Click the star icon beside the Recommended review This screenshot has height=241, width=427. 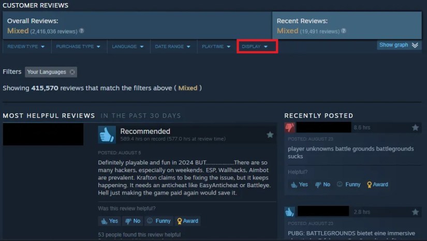click(270, 134)
